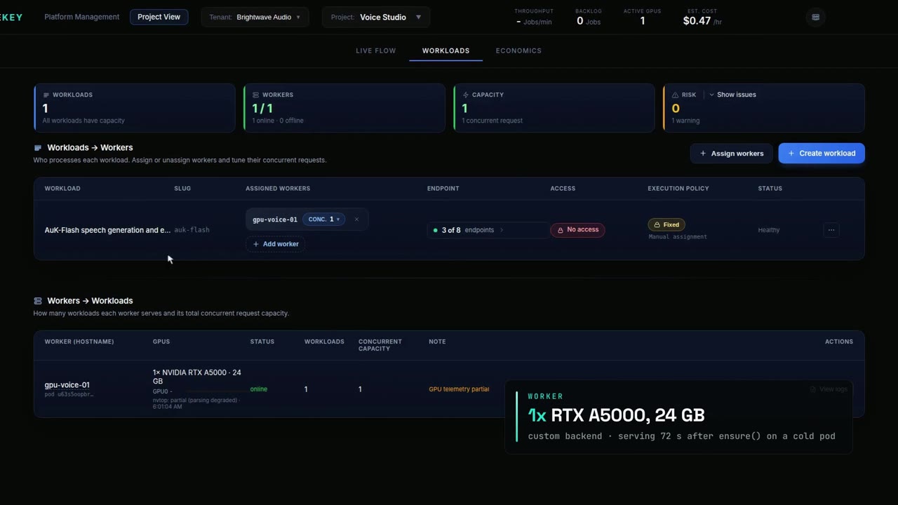Open the server icon button in header
Screen dimensions: 898x505
coord(815,17)
